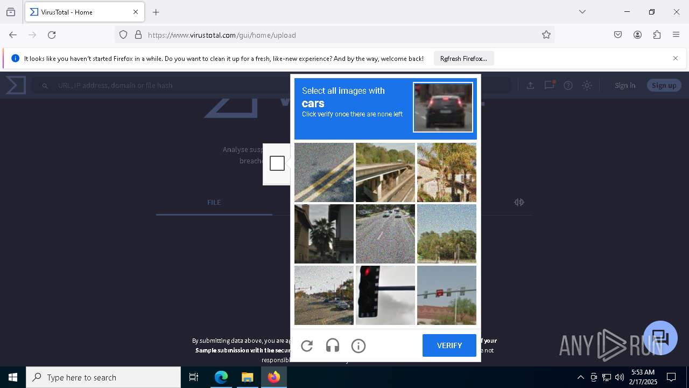Click the VirusTotal logo icon

pos(16,85)
